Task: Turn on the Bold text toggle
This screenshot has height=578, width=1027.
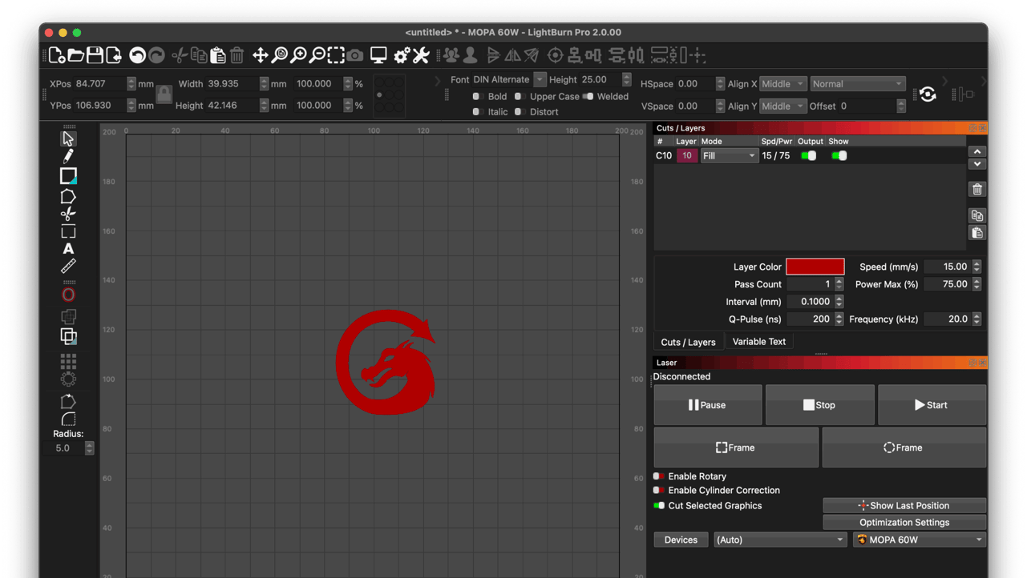Action: pyautogui.click(x=477, y=97)
